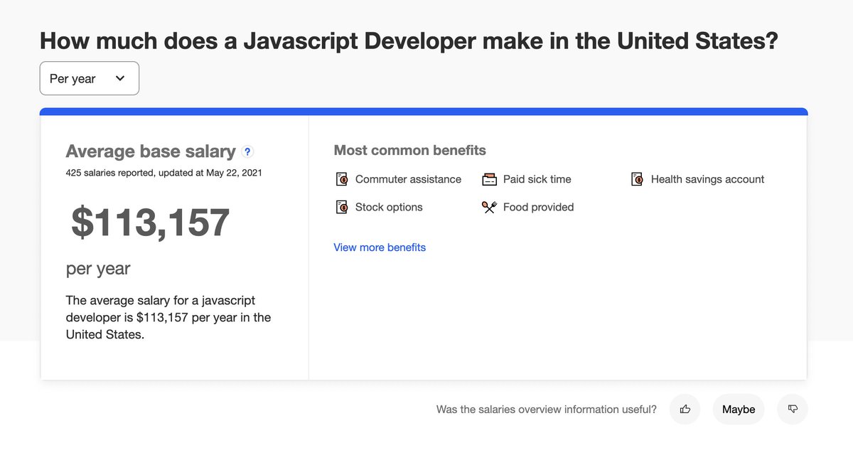Click the Health savings account icon

coord(637,179)
